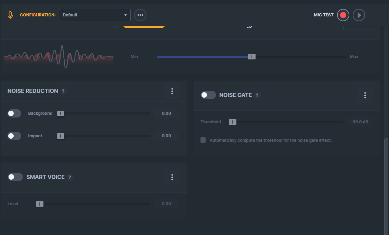Check automatically compute threshold checkbox
Image resolution: width=389 pixels, height=235 pixels.
[203, 140]
